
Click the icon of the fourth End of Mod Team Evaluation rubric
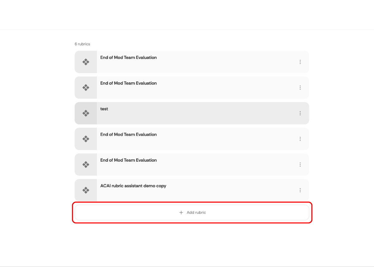86,164
